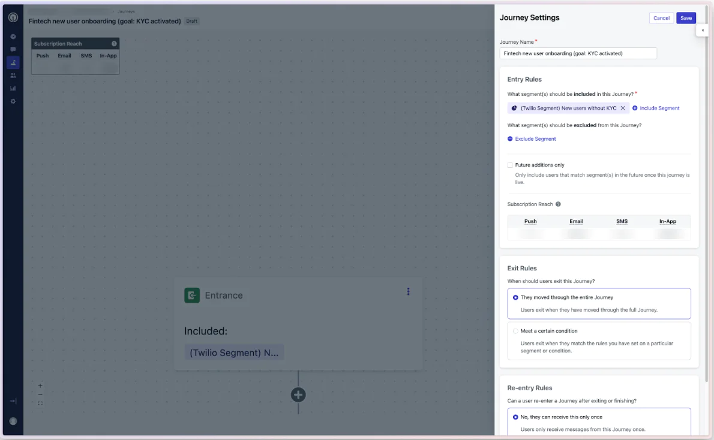This screenshot has width=714, height=440.
Task: Open the Entrance node three-dot menu
Action: pos(409,292)
